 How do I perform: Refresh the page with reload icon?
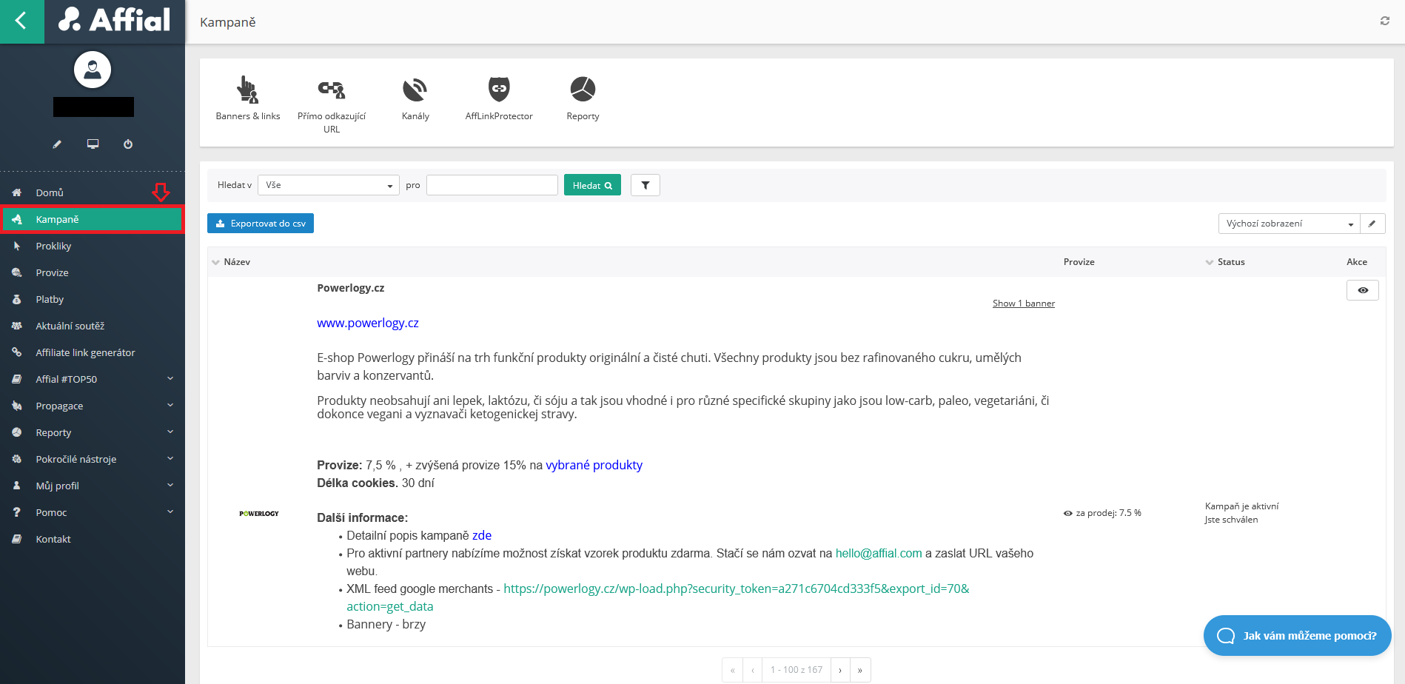point(1384,21)
